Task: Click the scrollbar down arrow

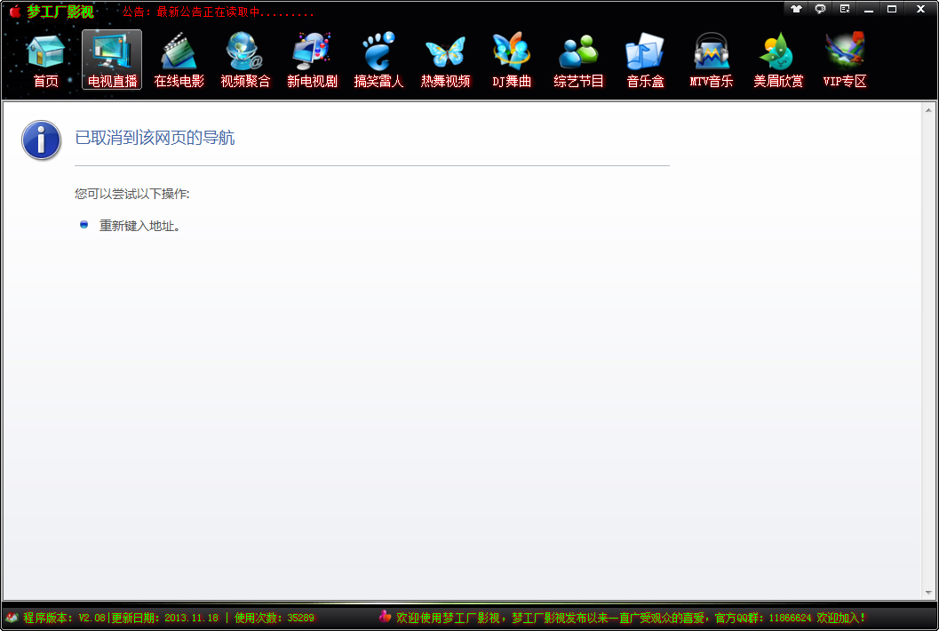Action: tap(928, 593)
